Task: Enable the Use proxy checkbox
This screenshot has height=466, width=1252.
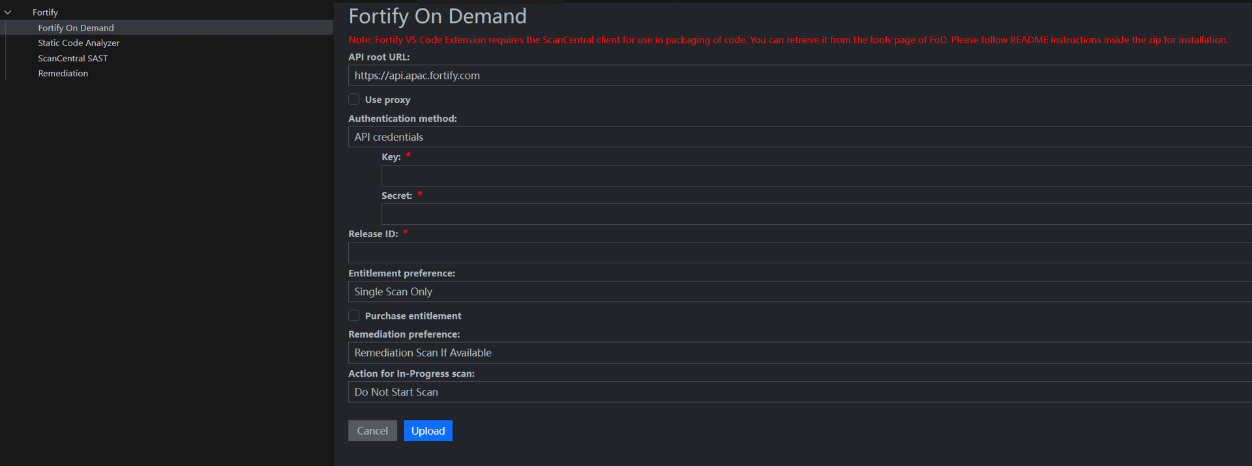Action: click(354, 100)
